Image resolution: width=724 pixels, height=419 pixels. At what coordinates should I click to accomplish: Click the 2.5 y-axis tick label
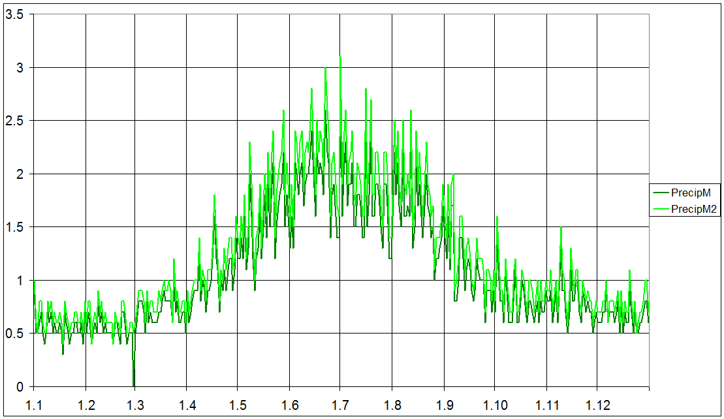14,121
